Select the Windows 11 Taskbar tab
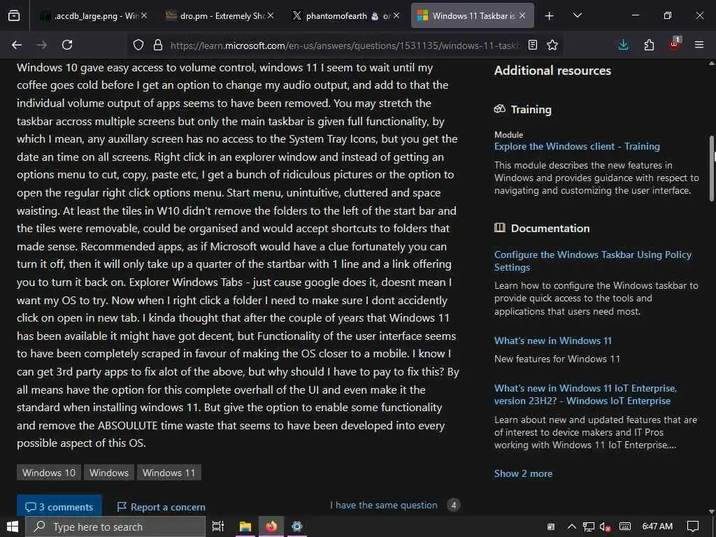Screen dimensions: 716x537 click(473, 16)
